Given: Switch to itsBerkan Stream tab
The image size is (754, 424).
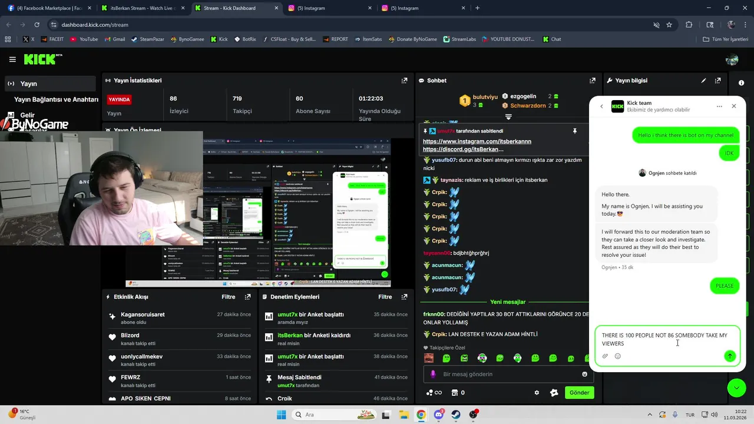Looking at the screenshot, I should (143, 8).
